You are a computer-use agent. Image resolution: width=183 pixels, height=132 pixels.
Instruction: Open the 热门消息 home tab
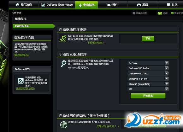24,5
